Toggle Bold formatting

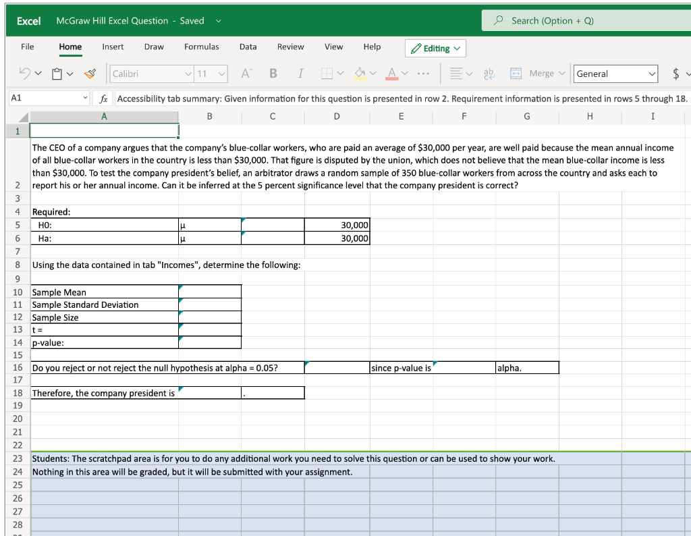274,74
